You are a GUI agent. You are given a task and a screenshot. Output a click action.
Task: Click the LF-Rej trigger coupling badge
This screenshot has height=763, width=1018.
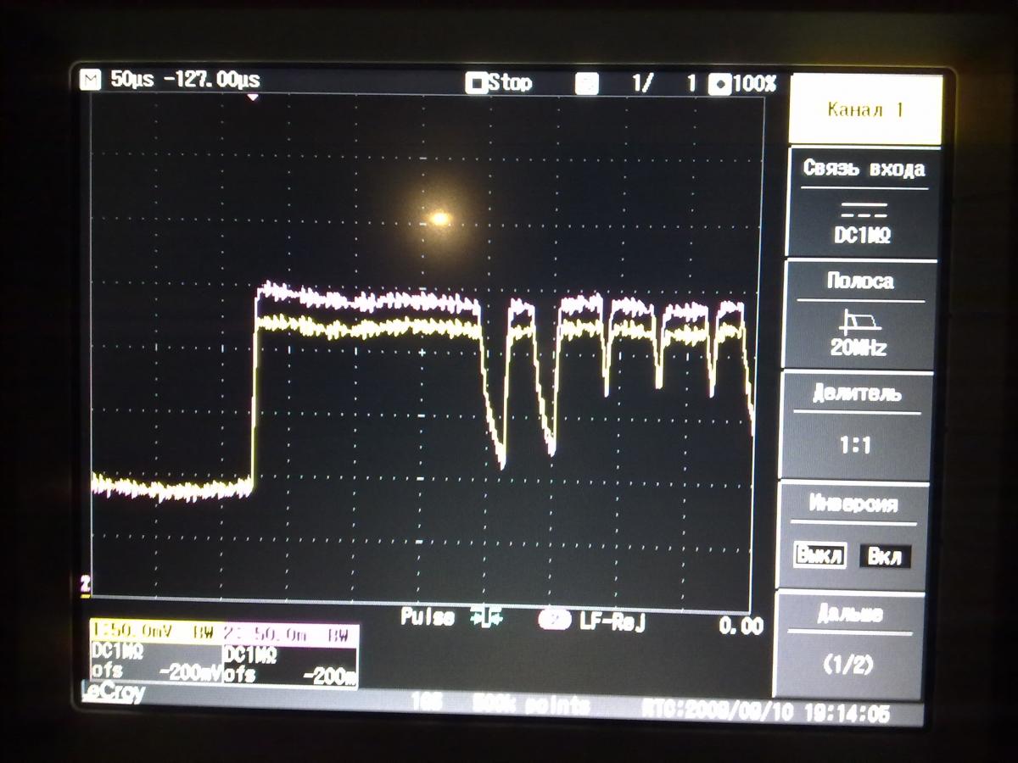click(555, 621)
